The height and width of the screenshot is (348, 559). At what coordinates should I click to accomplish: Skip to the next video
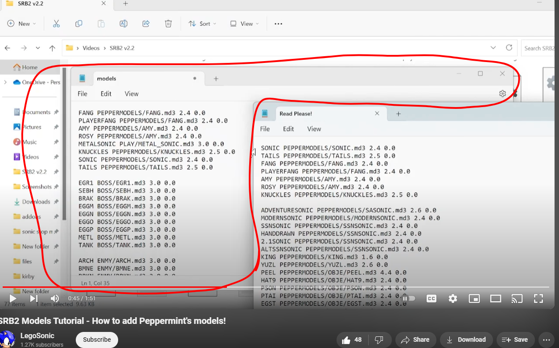(34, 298)
